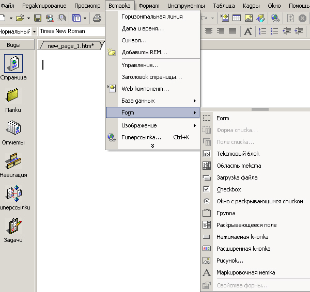The height and width of the screenshot is (292, 310).
Task: Open the Times New Roman font box
Action: (x=67, y=31)
